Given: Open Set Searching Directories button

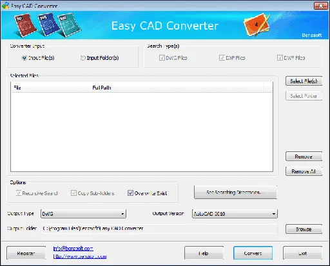Looking at the screenshot, I should click(235, 193).
